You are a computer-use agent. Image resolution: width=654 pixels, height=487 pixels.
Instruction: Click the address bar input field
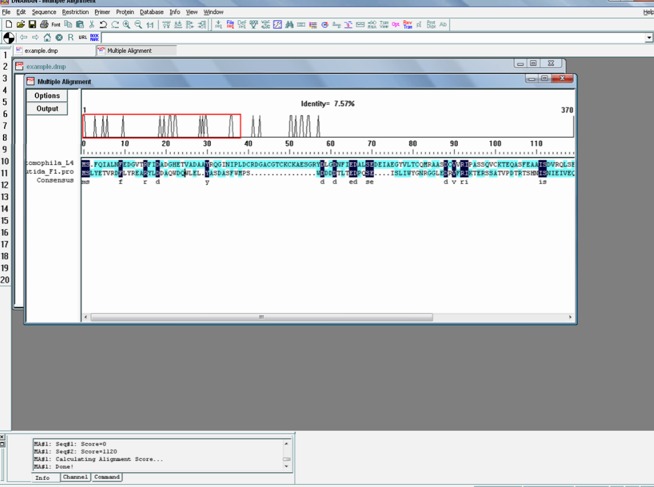374,38
